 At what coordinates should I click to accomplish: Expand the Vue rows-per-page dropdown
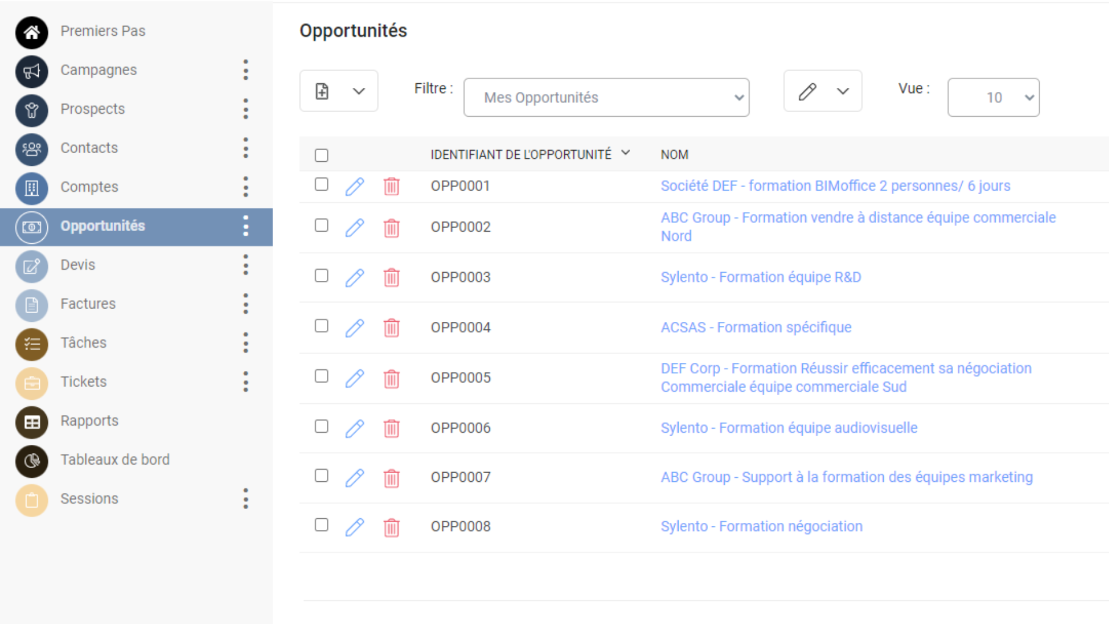click(993, 98)
